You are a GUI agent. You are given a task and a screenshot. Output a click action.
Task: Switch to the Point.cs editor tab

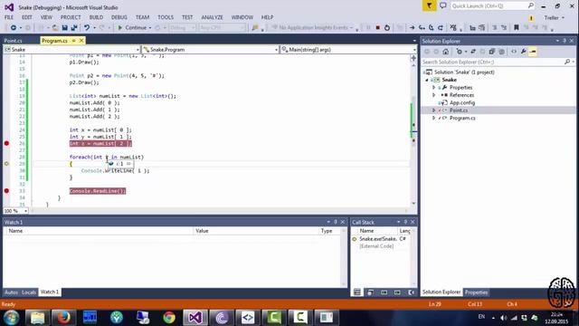point(13,41)
